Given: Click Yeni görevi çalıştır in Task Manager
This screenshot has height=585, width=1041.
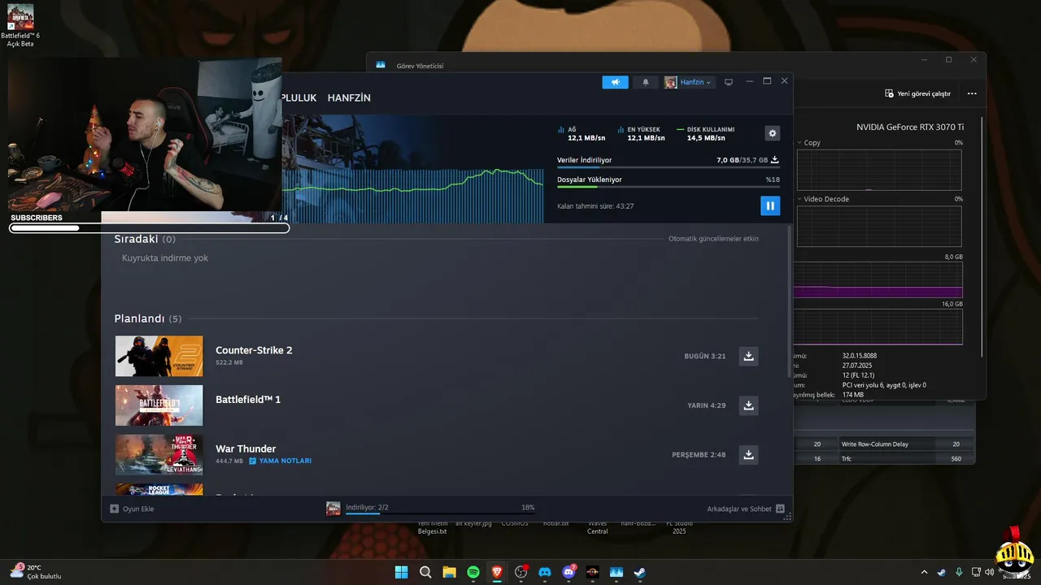Looking at the screenshot, I should [917, 93].
